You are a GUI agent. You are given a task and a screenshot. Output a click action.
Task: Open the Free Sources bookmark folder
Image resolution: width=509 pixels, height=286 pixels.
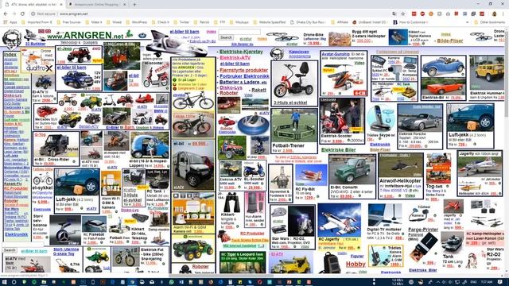click(69, 22)
